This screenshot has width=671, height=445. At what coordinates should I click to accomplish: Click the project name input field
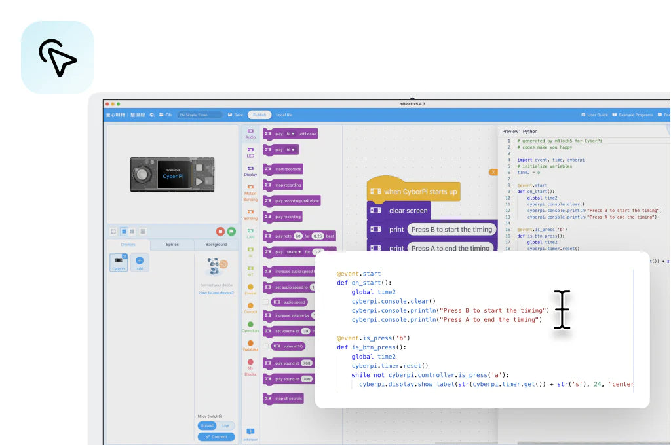tap(199, 115)
